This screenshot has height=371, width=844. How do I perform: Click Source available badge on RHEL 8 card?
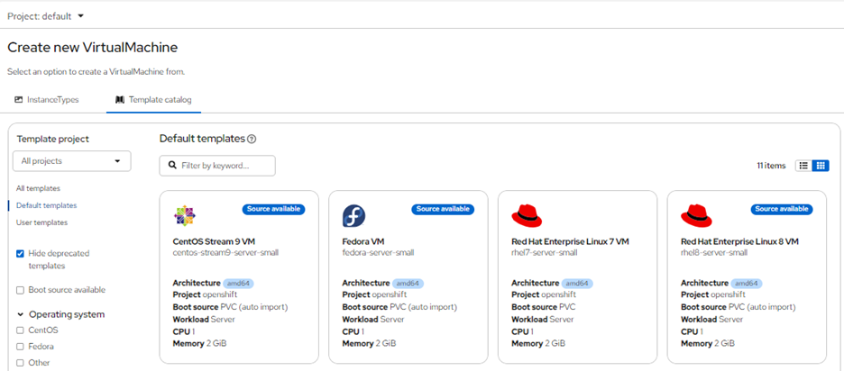tap(782, 209)
